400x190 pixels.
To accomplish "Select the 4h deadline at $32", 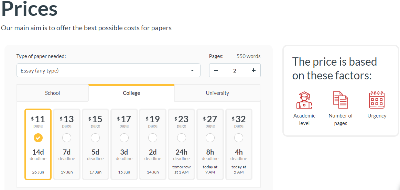I will (239, 138).
